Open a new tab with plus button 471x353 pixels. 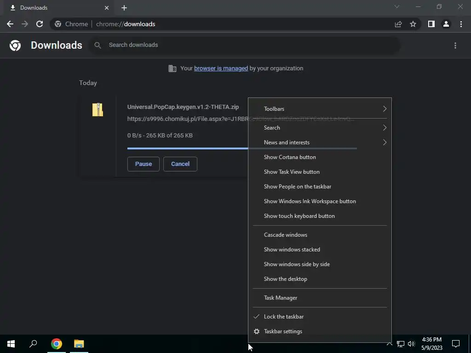click(124, 8)
